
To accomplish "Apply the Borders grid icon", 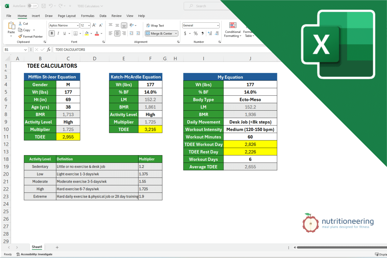I will coord(75,33).
